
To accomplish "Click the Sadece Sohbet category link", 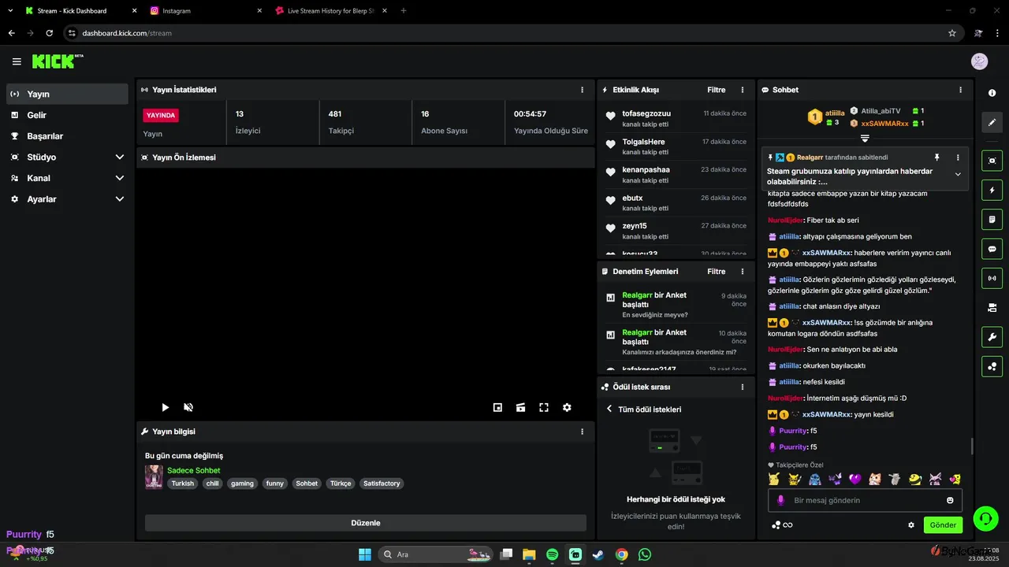I will [x=193, y=470].
